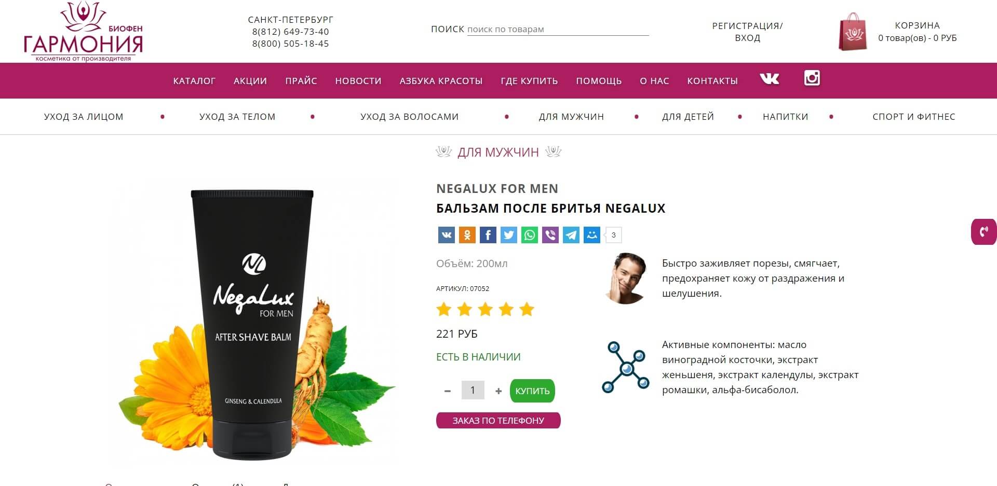Share product on Facebook
This screenshot has height=486, width=997.
pyautogui.click(x=488, y=235)
